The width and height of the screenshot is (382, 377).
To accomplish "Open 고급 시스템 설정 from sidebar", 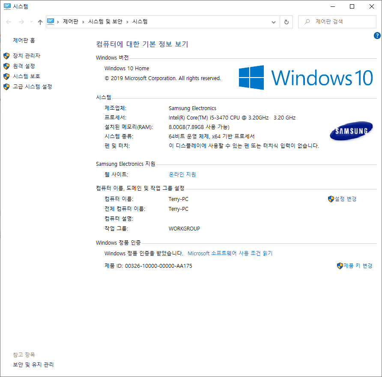I will coord(33,87).
